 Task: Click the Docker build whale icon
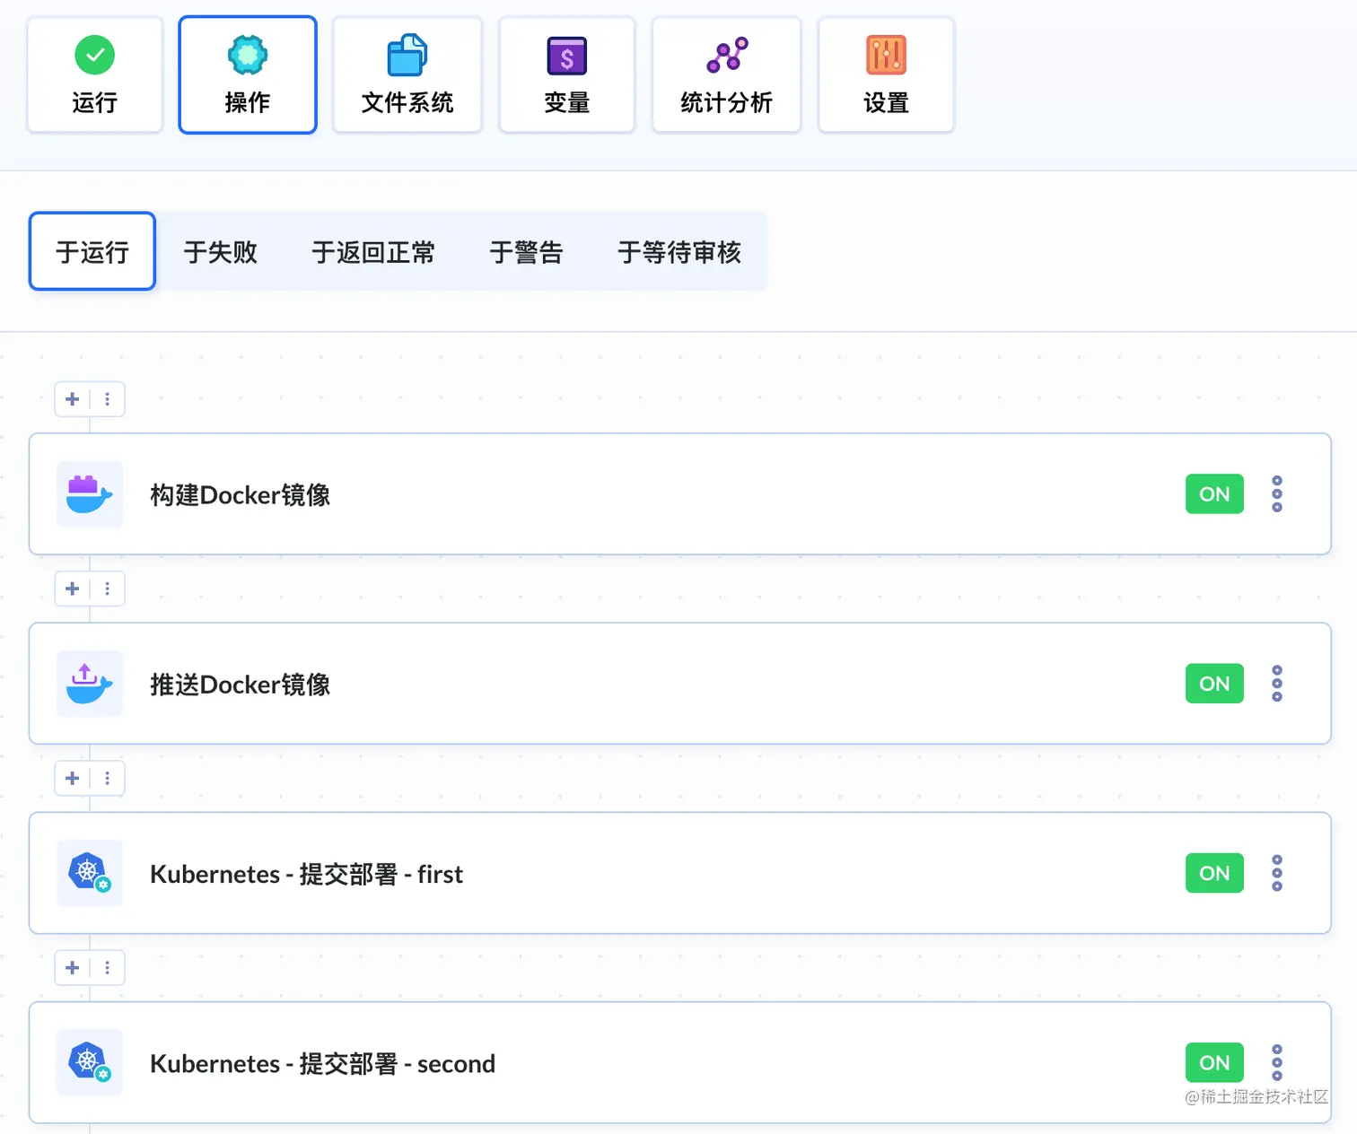(x=90, y=494)
